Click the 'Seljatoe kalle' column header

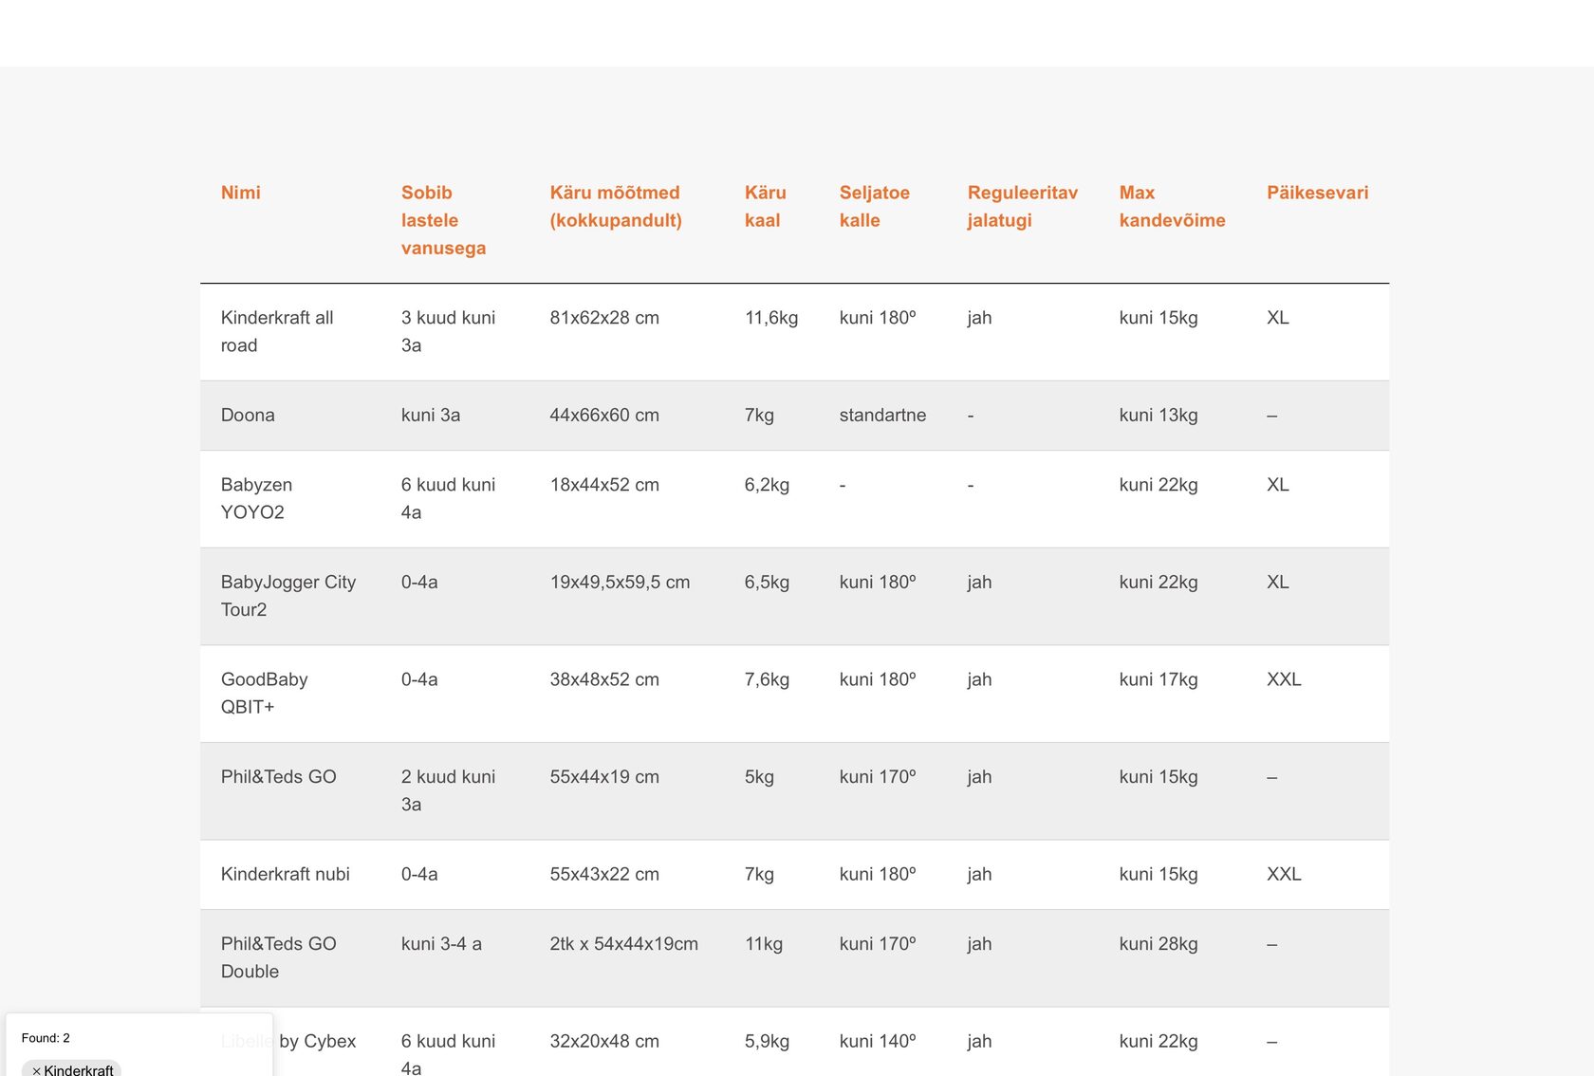(x=875, y=207)
